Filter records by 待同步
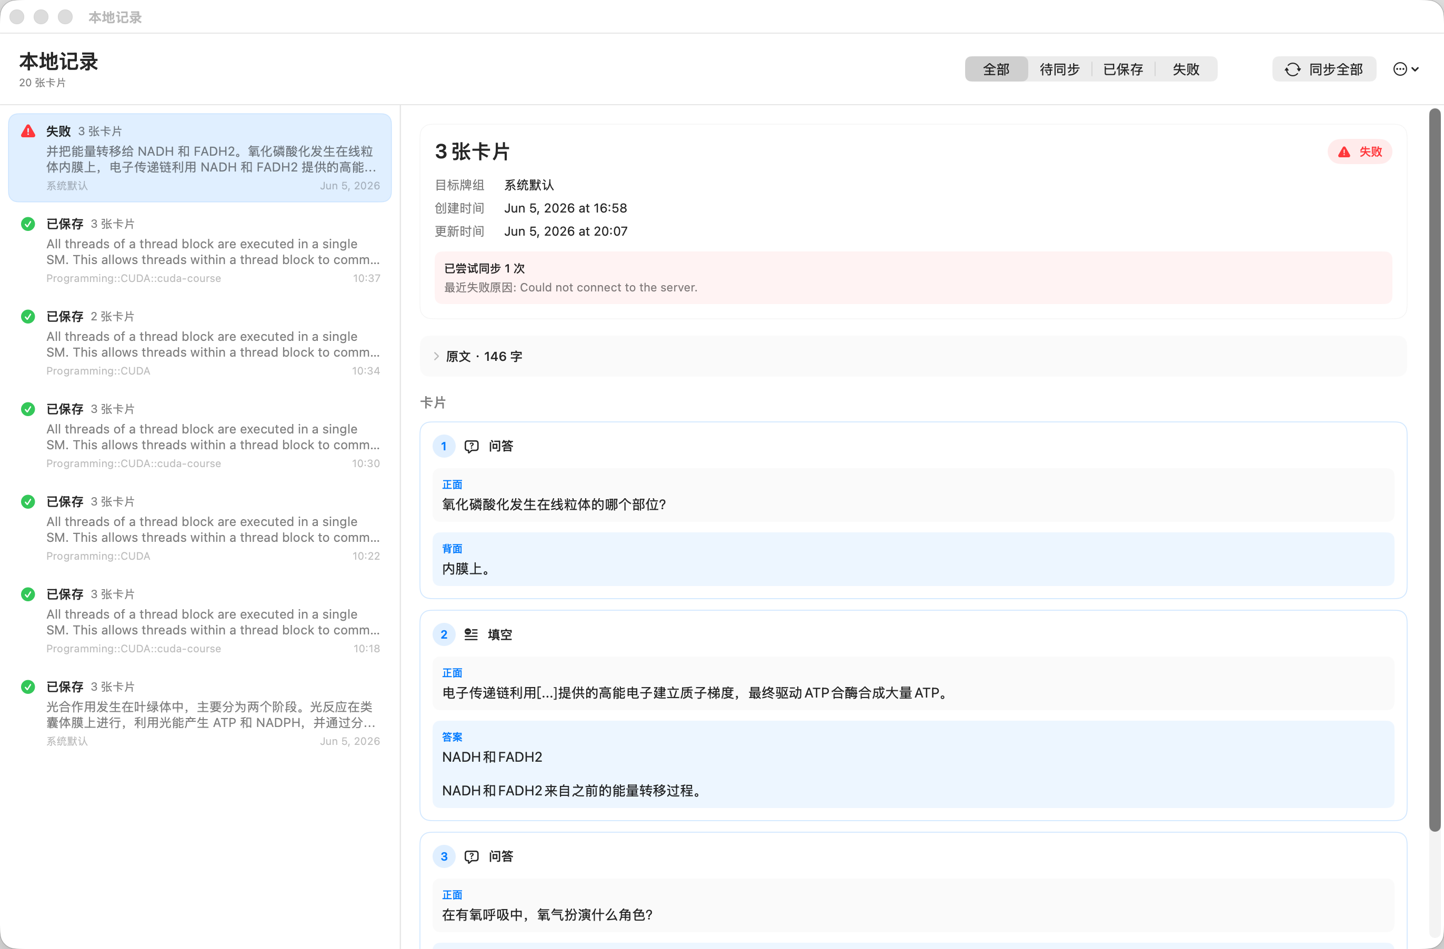 (1059, 69)
